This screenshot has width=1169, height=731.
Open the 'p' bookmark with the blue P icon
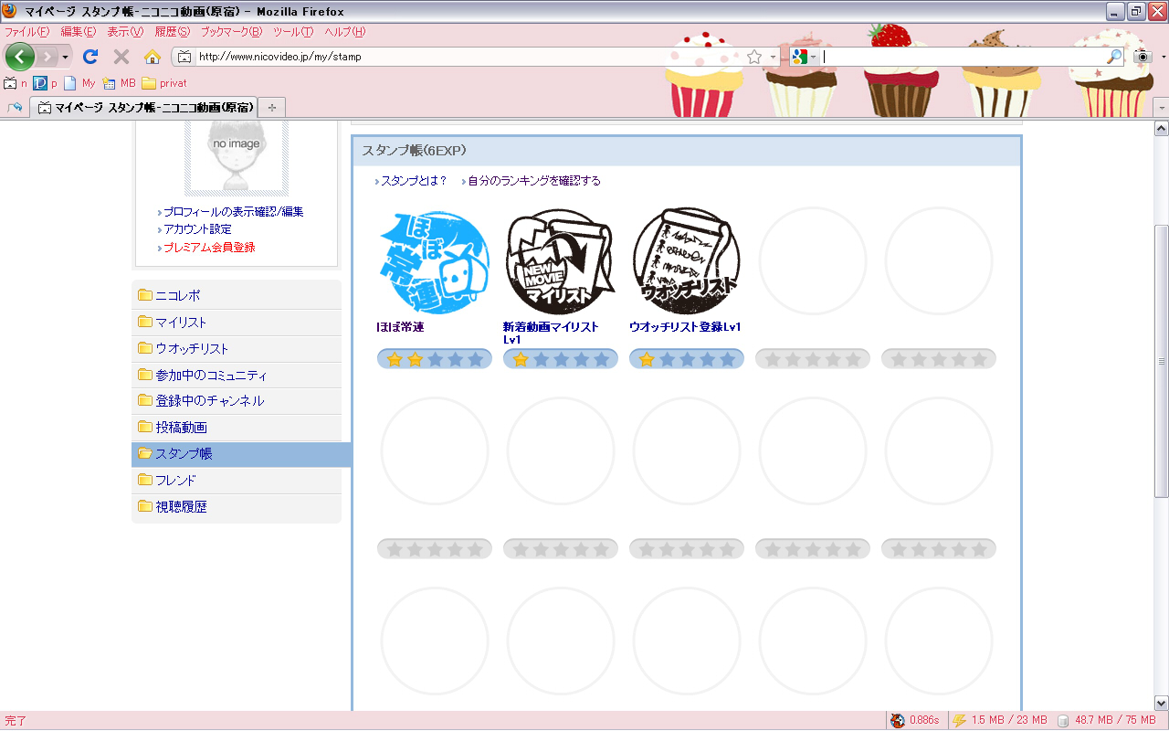pyautogui.click(x=45, y=83)
